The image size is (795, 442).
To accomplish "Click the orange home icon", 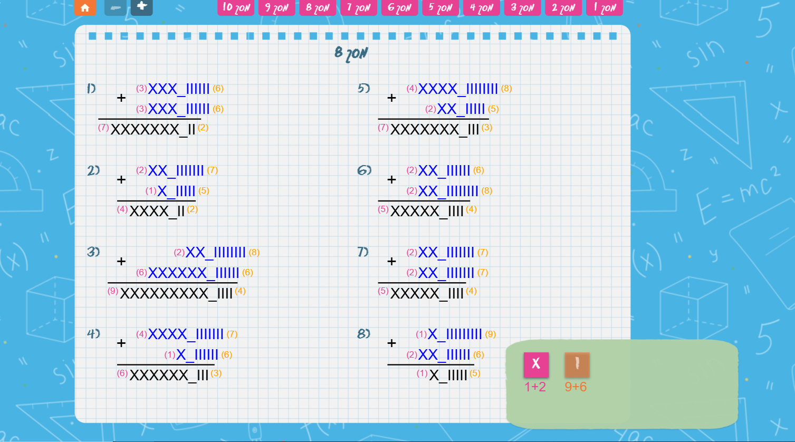I will click(85, 7).
